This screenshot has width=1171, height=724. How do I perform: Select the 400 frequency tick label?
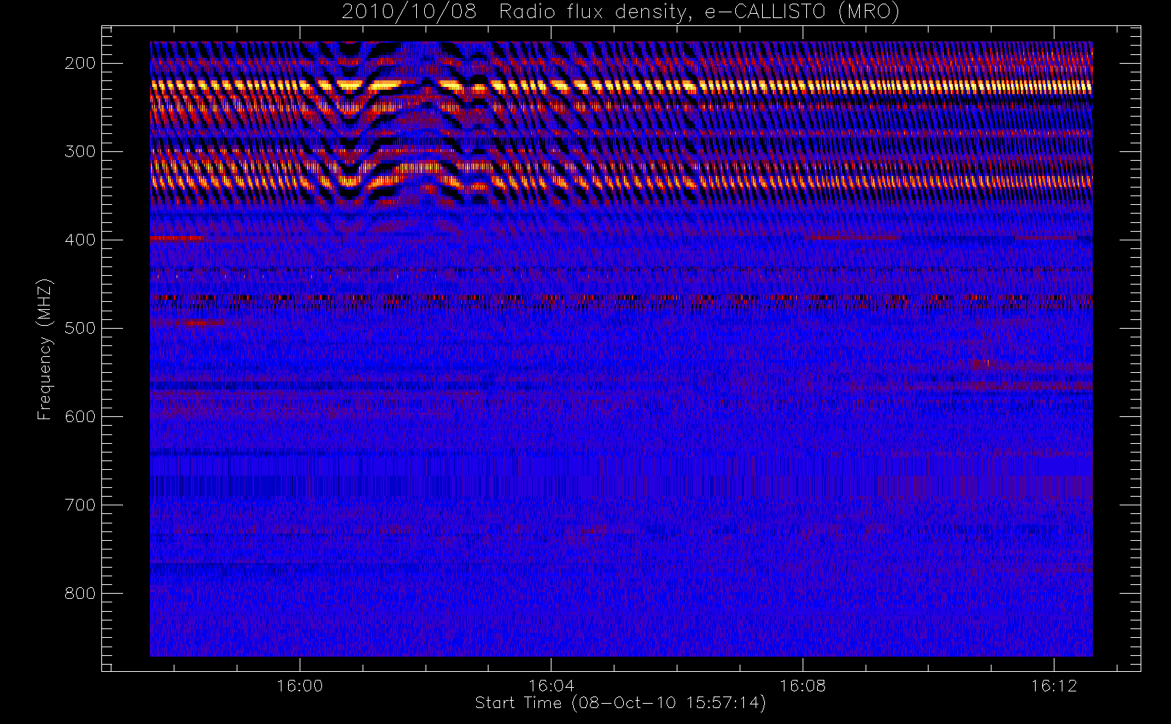pos(80,240)
